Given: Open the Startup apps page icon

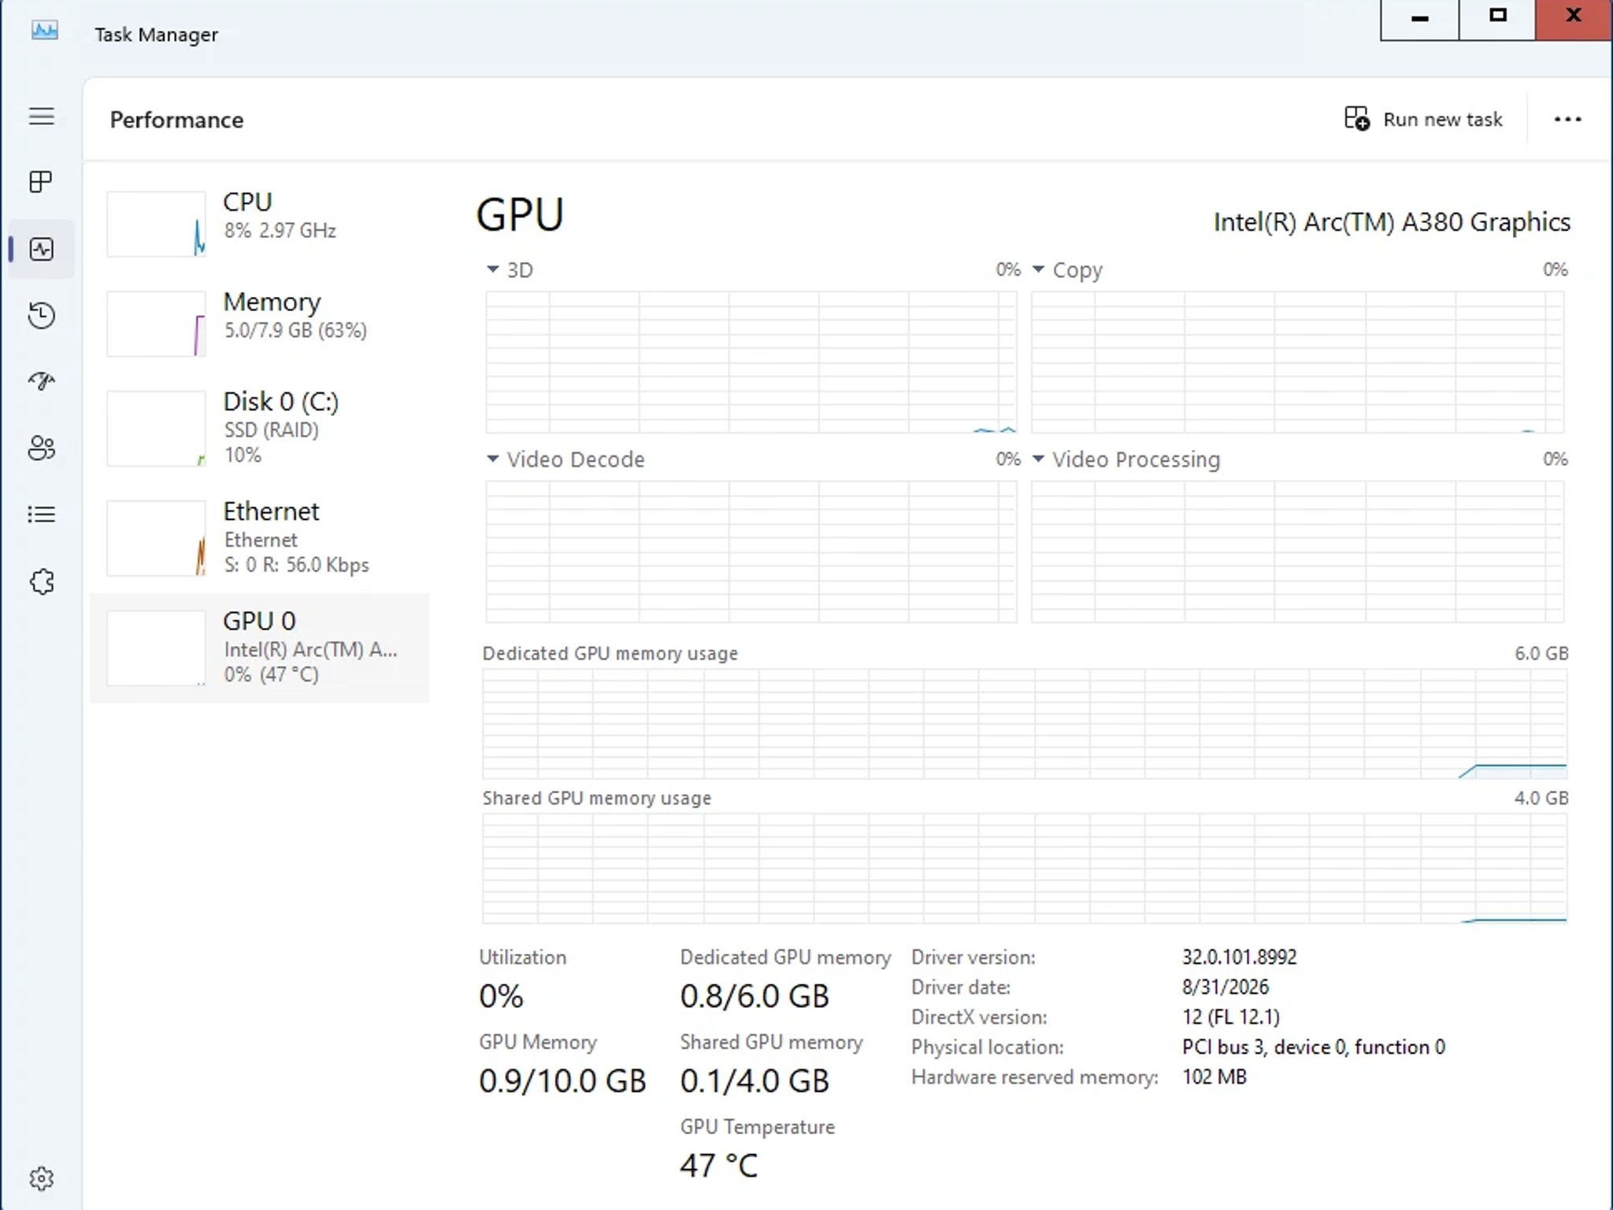Looking at the screenshot, I should click(x=42, y=381).
